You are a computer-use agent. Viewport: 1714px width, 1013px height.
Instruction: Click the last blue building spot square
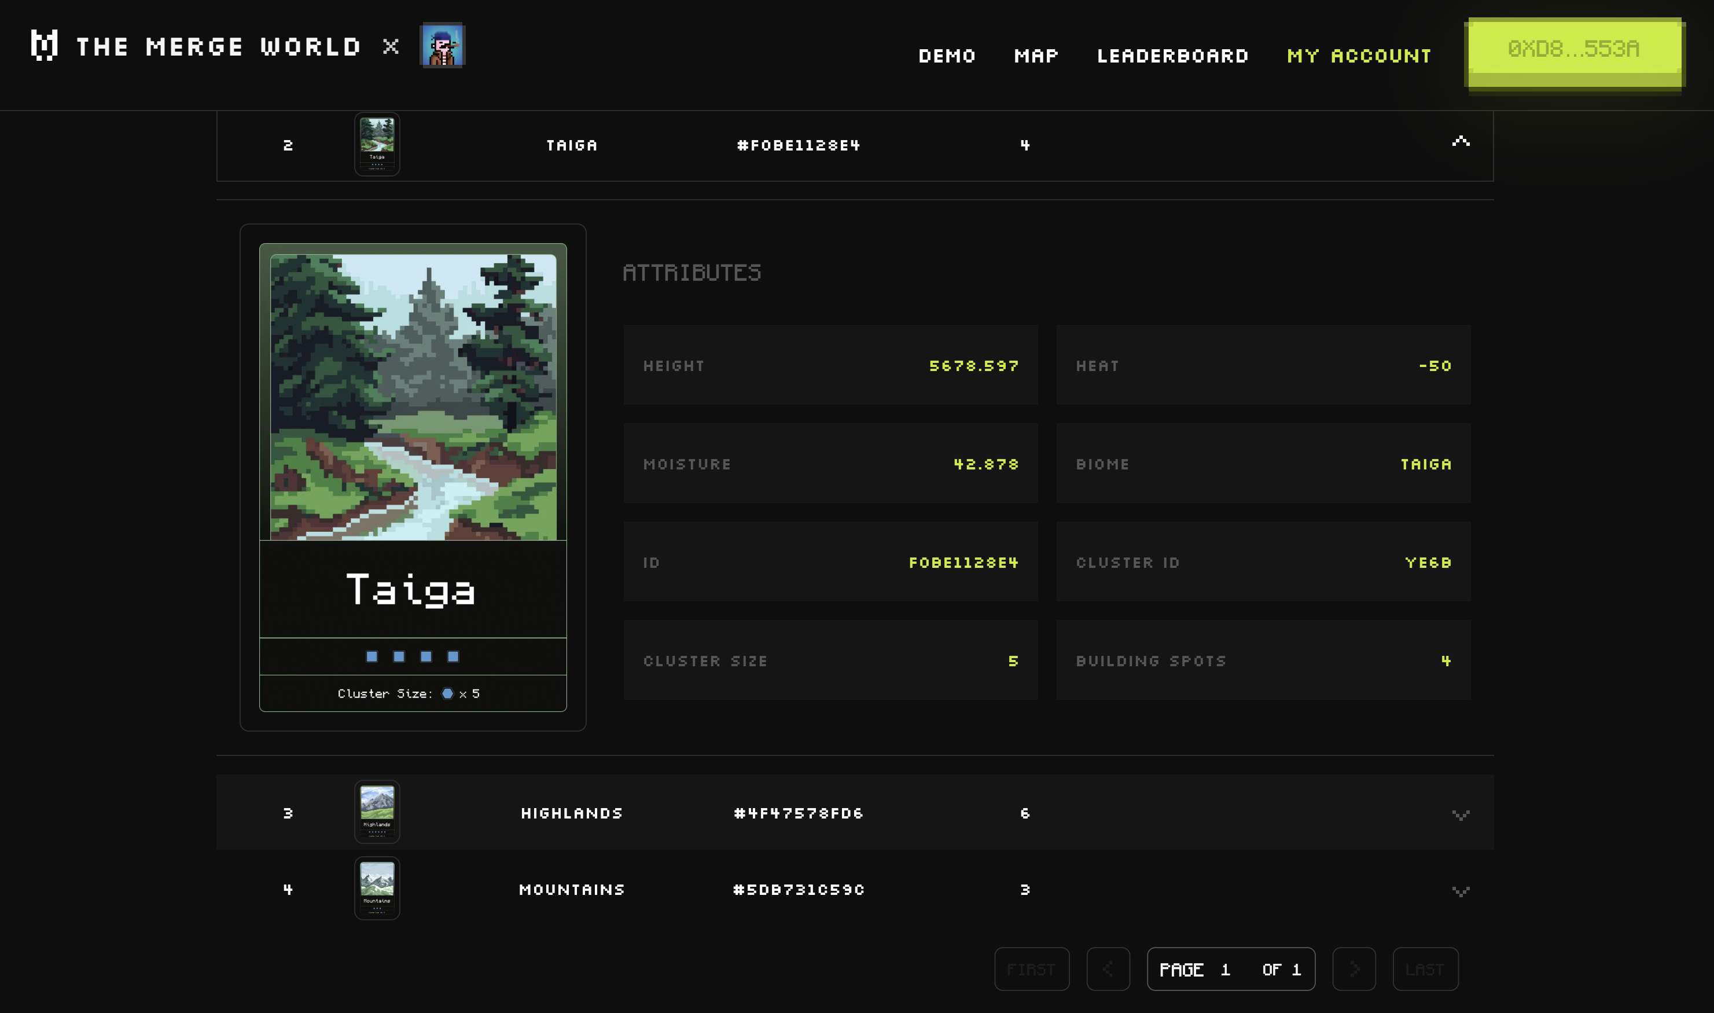pyautogui.click(x=453, y=656)
